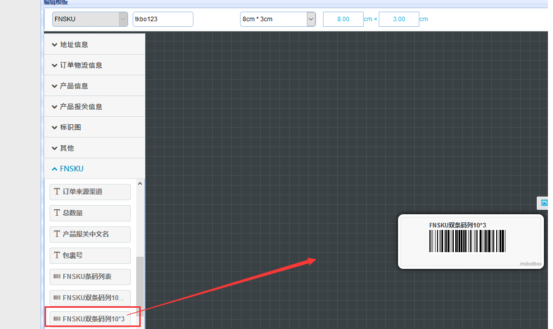
Task: Select the 包裹号 text element
Action: (90, 255)
